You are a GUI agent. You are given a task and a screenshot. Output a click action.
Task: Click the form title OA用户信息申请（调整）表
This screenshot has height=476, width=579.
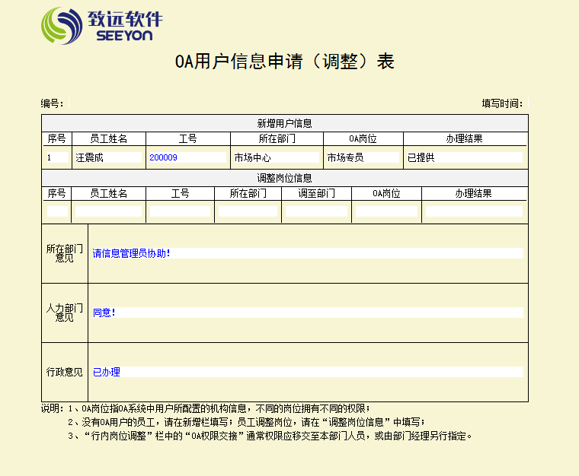[x=285, y=62]
